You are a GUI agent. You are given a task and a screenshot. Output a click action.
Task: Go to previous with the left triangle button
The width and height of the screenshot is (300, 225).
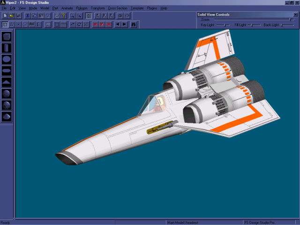coord(118,24)
